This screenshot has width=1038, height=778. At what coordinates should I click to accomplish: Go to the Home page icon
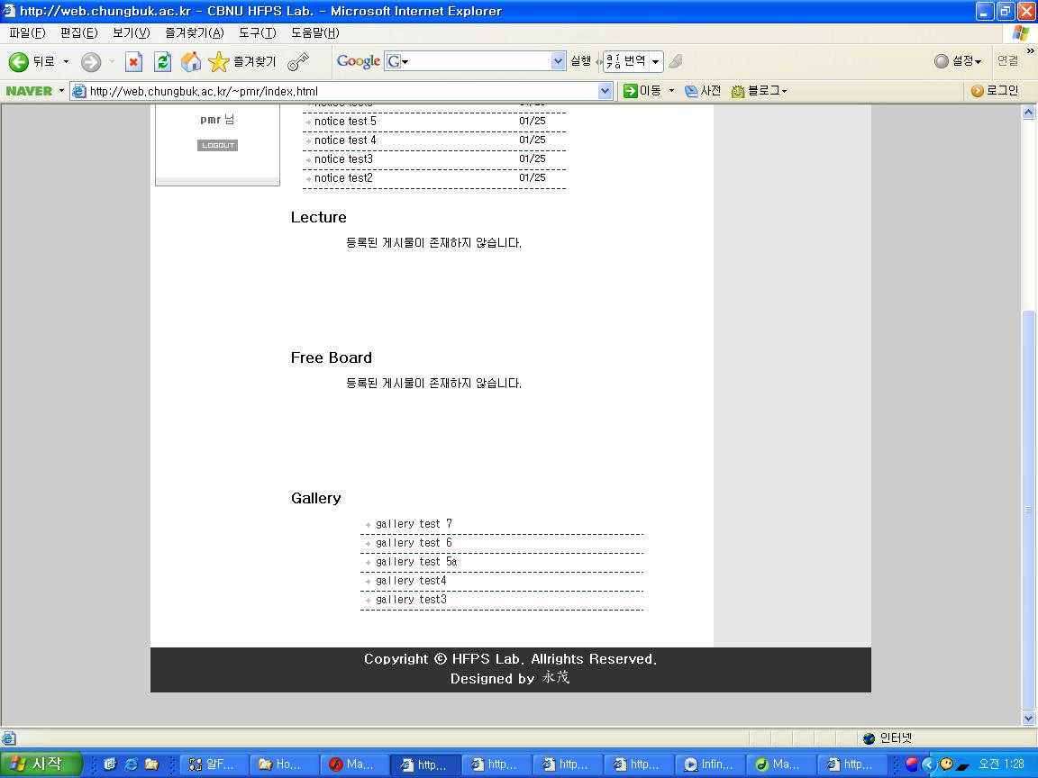(x=190, y=61)
